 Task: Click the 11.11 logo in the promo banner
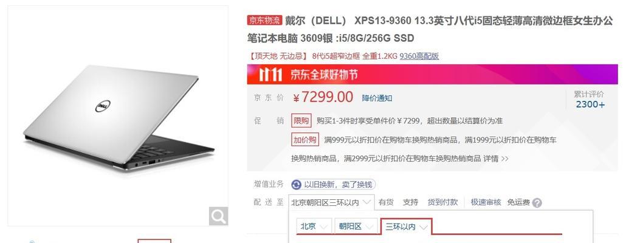(x=270, y=75)
